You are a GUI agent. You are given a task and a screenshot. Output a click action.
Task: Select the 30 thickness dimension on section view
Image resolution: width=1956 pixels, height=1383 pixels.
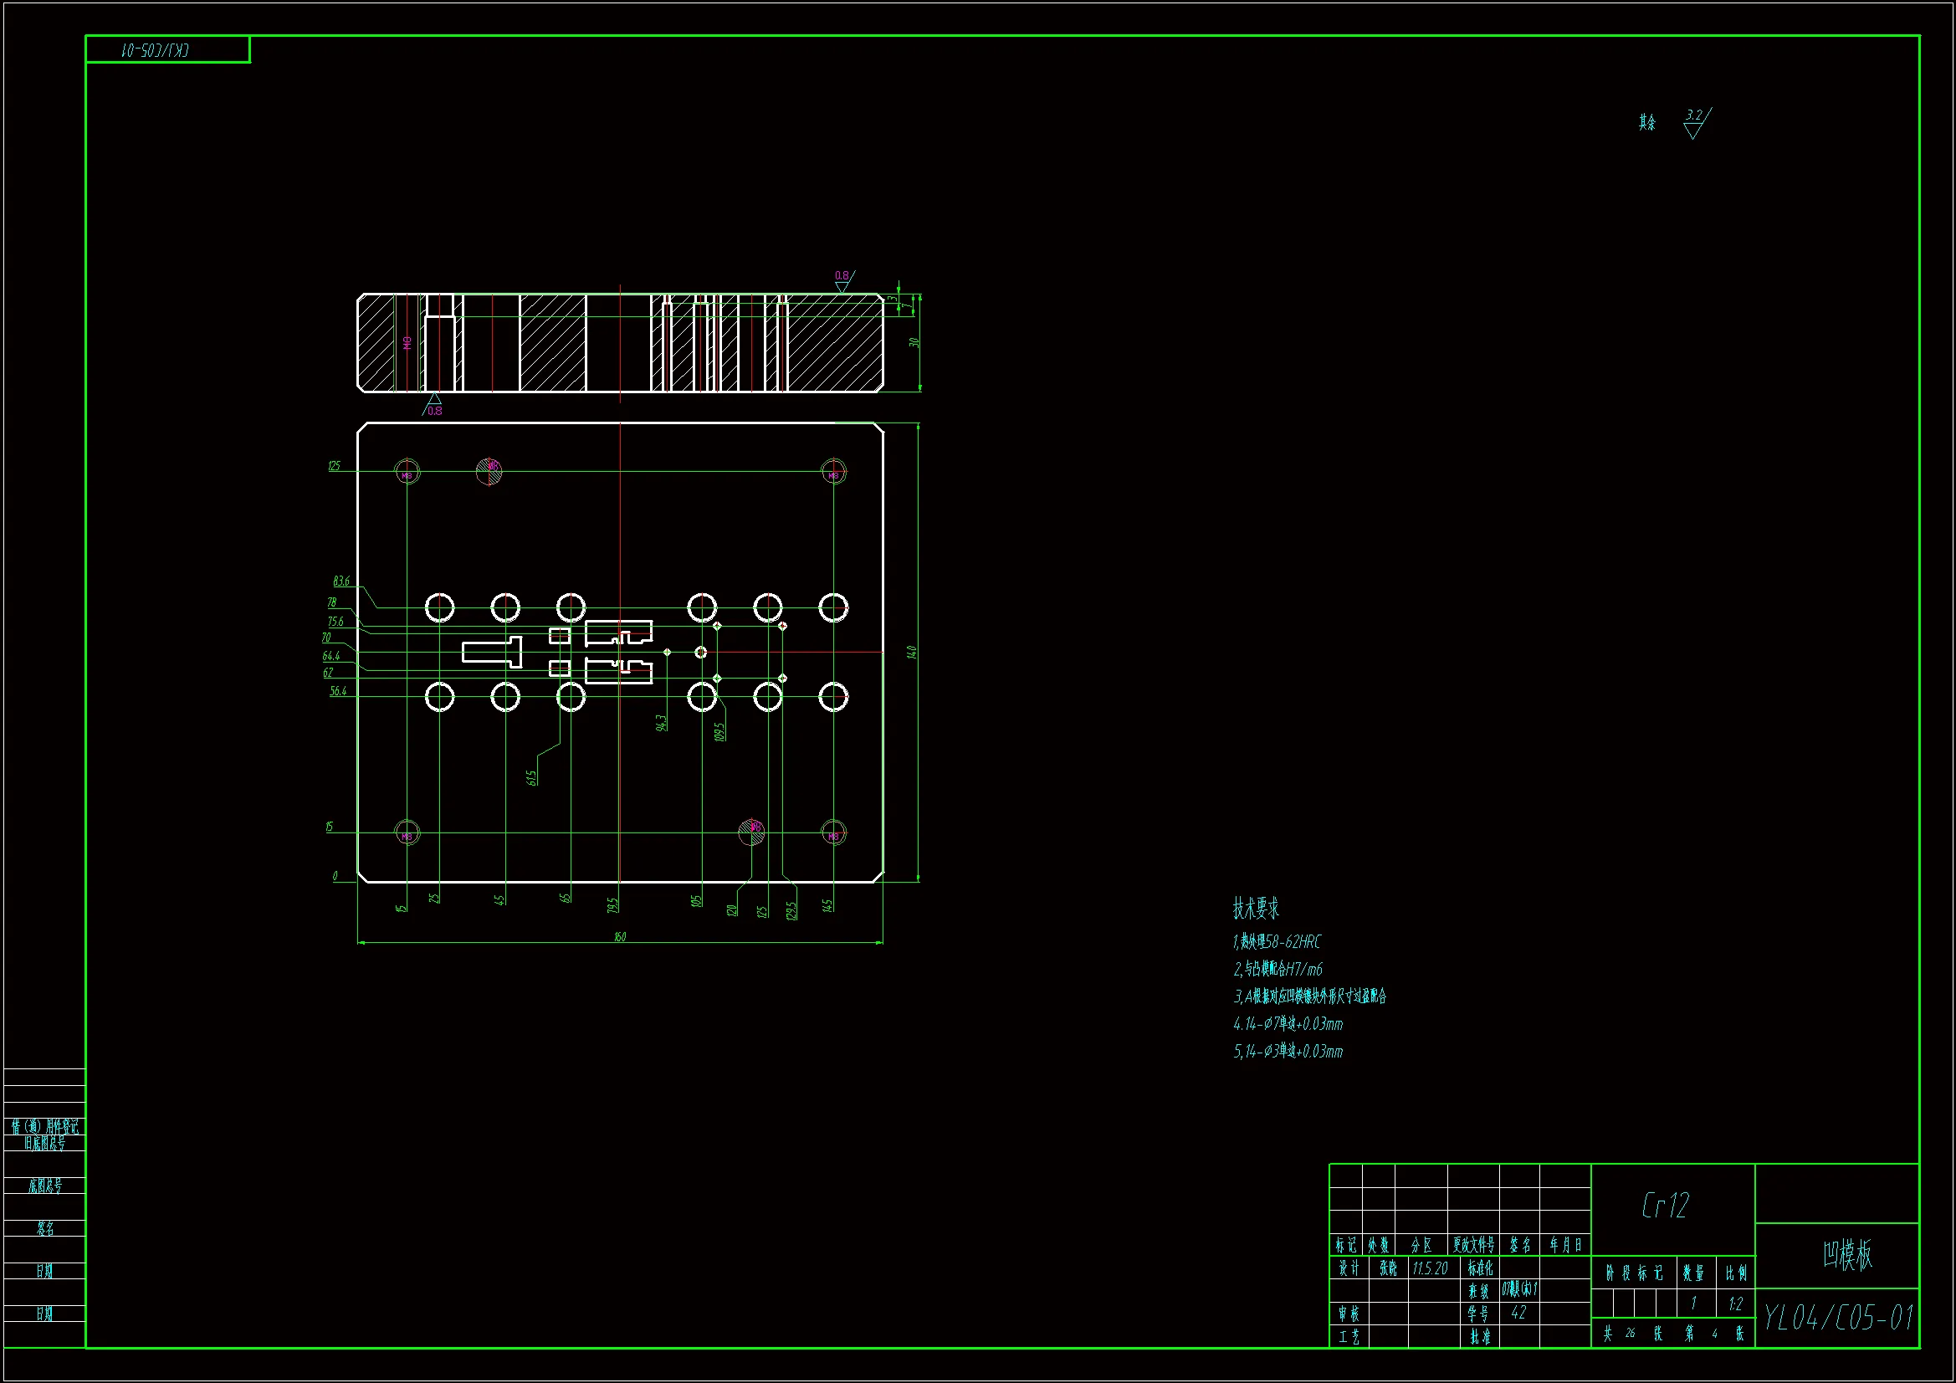pyautogui.click(x=914, y=342)
